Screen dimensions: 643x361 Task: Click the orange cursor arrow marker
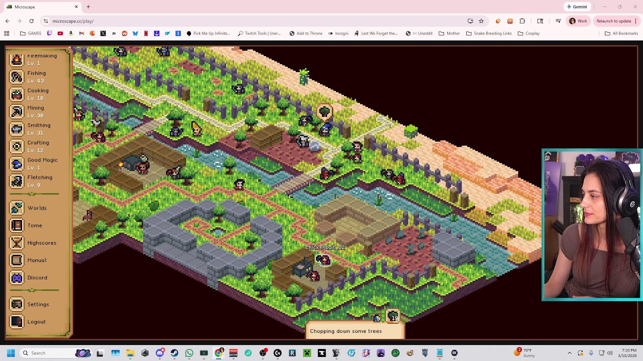tap(196, 129)
